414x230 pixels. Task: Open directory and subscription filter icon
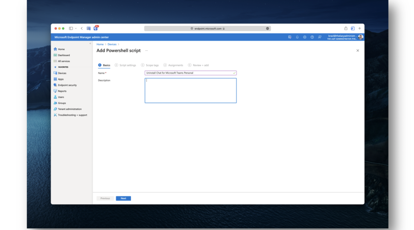point(290,37)
